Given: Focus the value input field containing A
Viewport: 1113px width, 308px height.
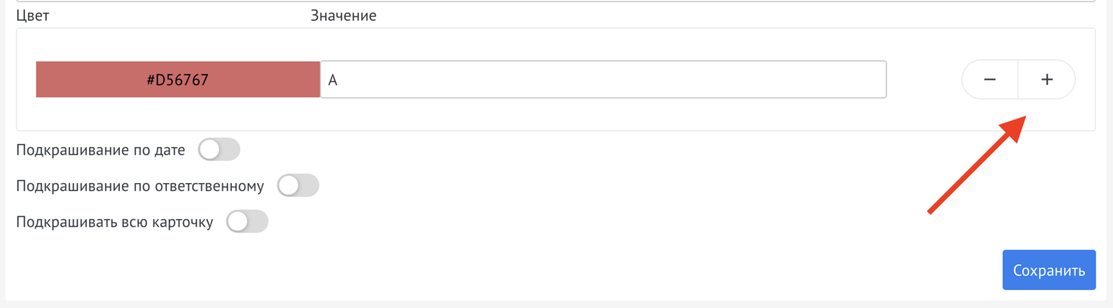Looking at the screenshot, I should (x=603, y=79).
